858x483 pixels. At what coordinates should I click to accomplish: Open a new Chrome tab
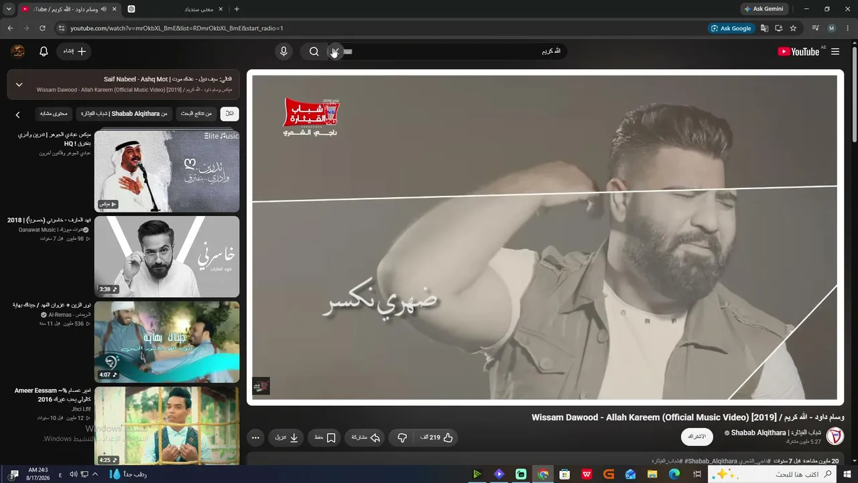(237, 9)
